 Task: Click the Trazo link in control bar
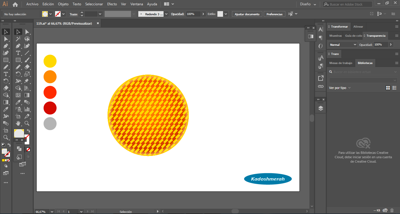click(74, 14)
